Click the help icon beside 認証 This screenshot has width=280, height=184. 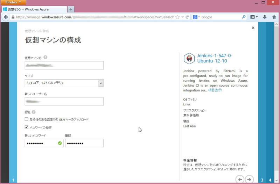click(34, 112)
